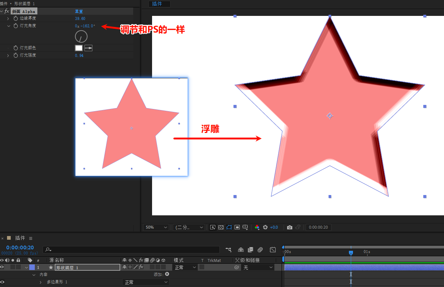
Task: Open the show channel RGB icon
Action: 257,227
